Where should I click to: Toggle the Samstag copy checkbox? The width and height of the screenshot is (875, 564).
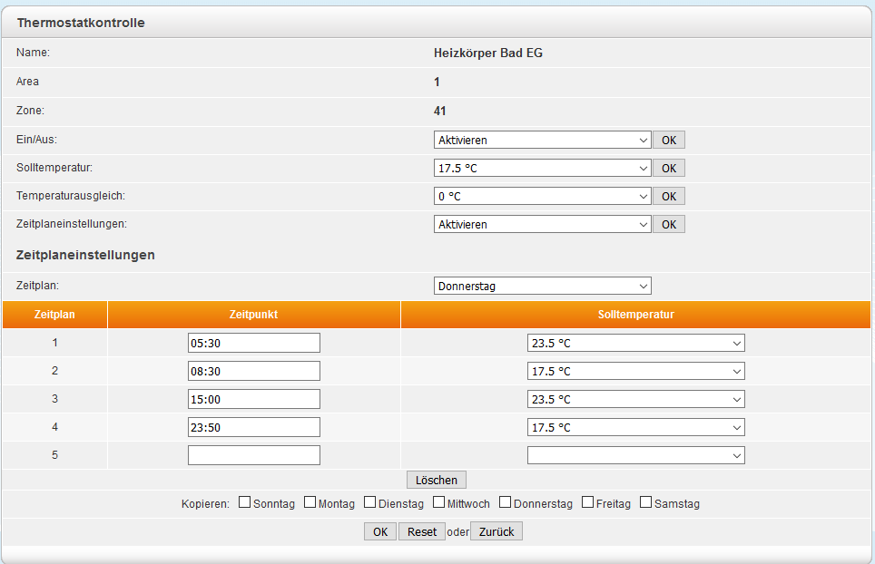point(646,502)
